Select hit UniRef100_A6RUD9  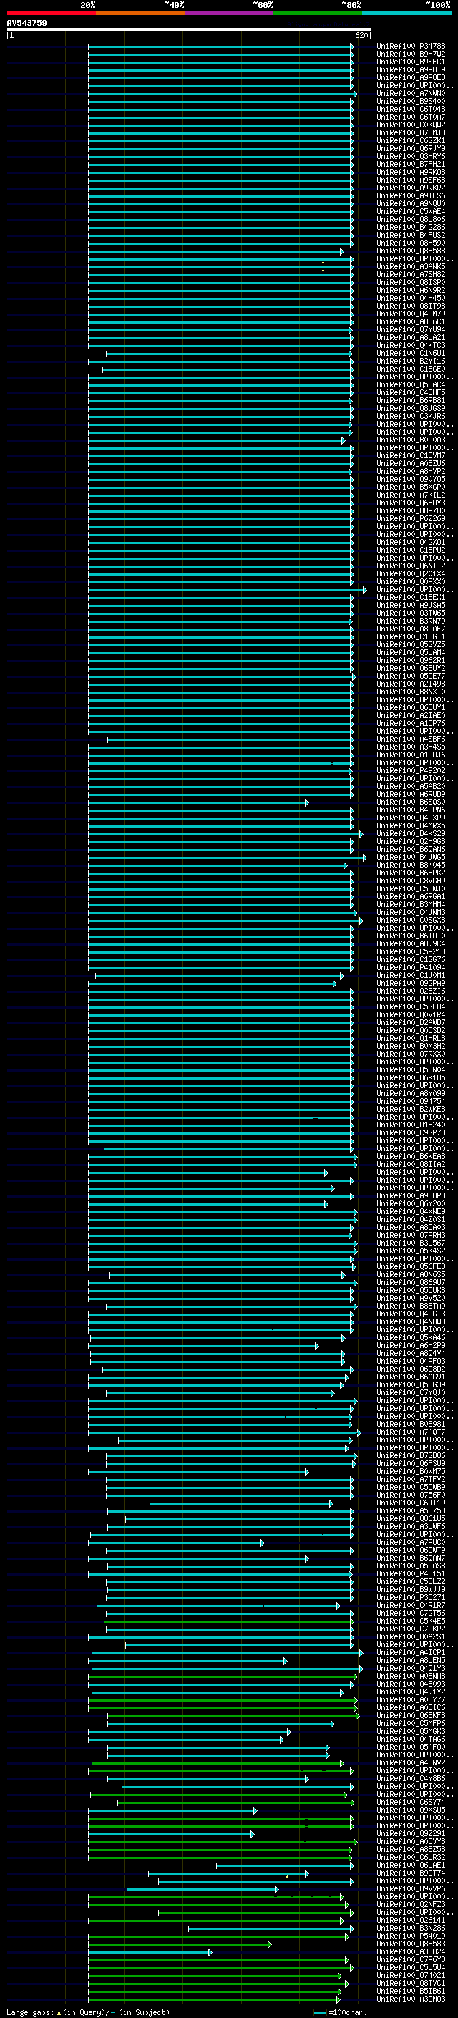[411, 795]
